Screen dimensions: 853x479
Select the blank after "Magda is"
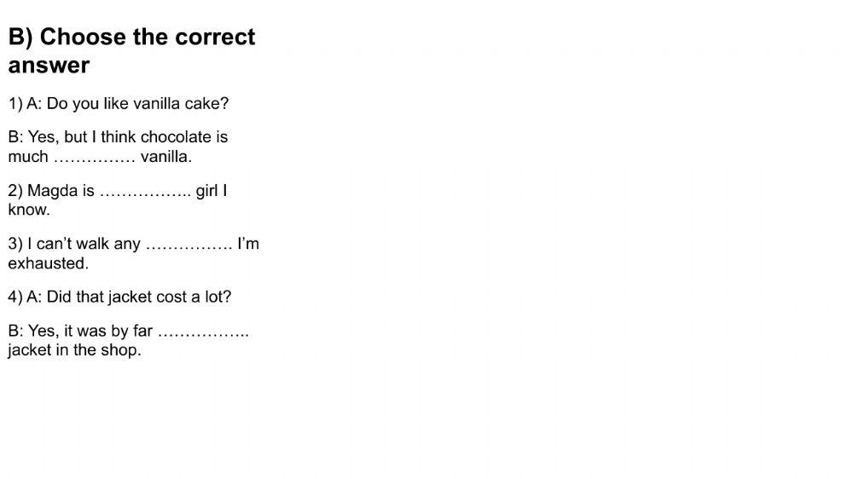pos(145,191)
